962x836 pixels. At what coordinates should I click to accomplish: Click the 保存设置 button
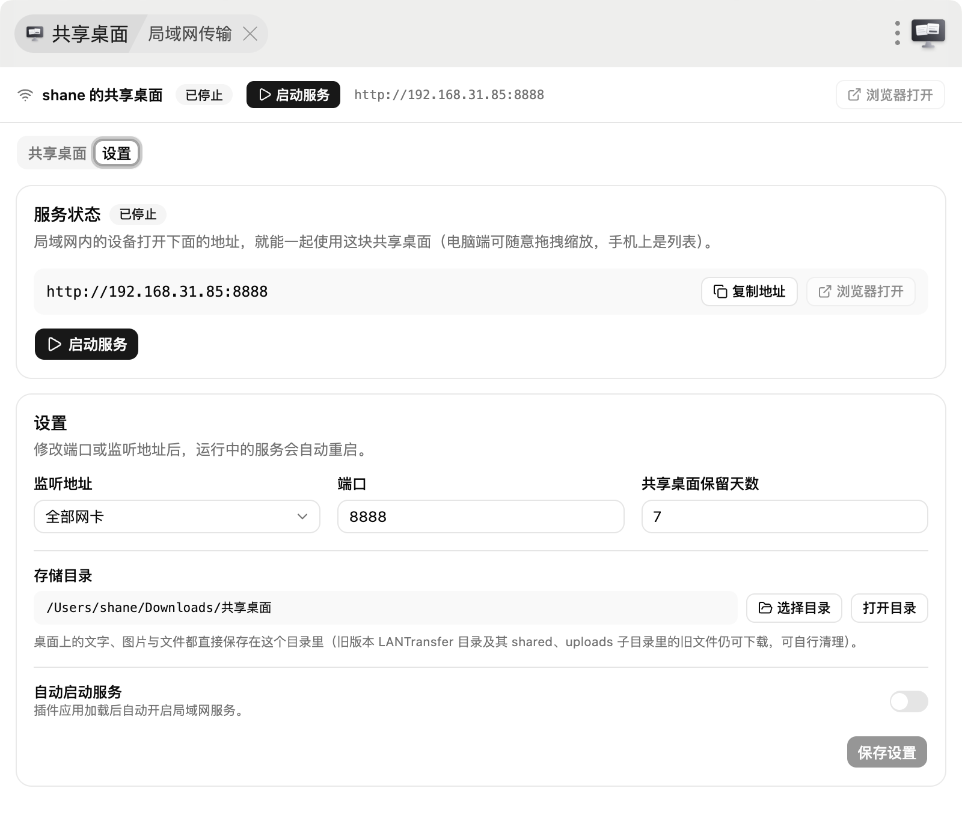click(887, 752)
